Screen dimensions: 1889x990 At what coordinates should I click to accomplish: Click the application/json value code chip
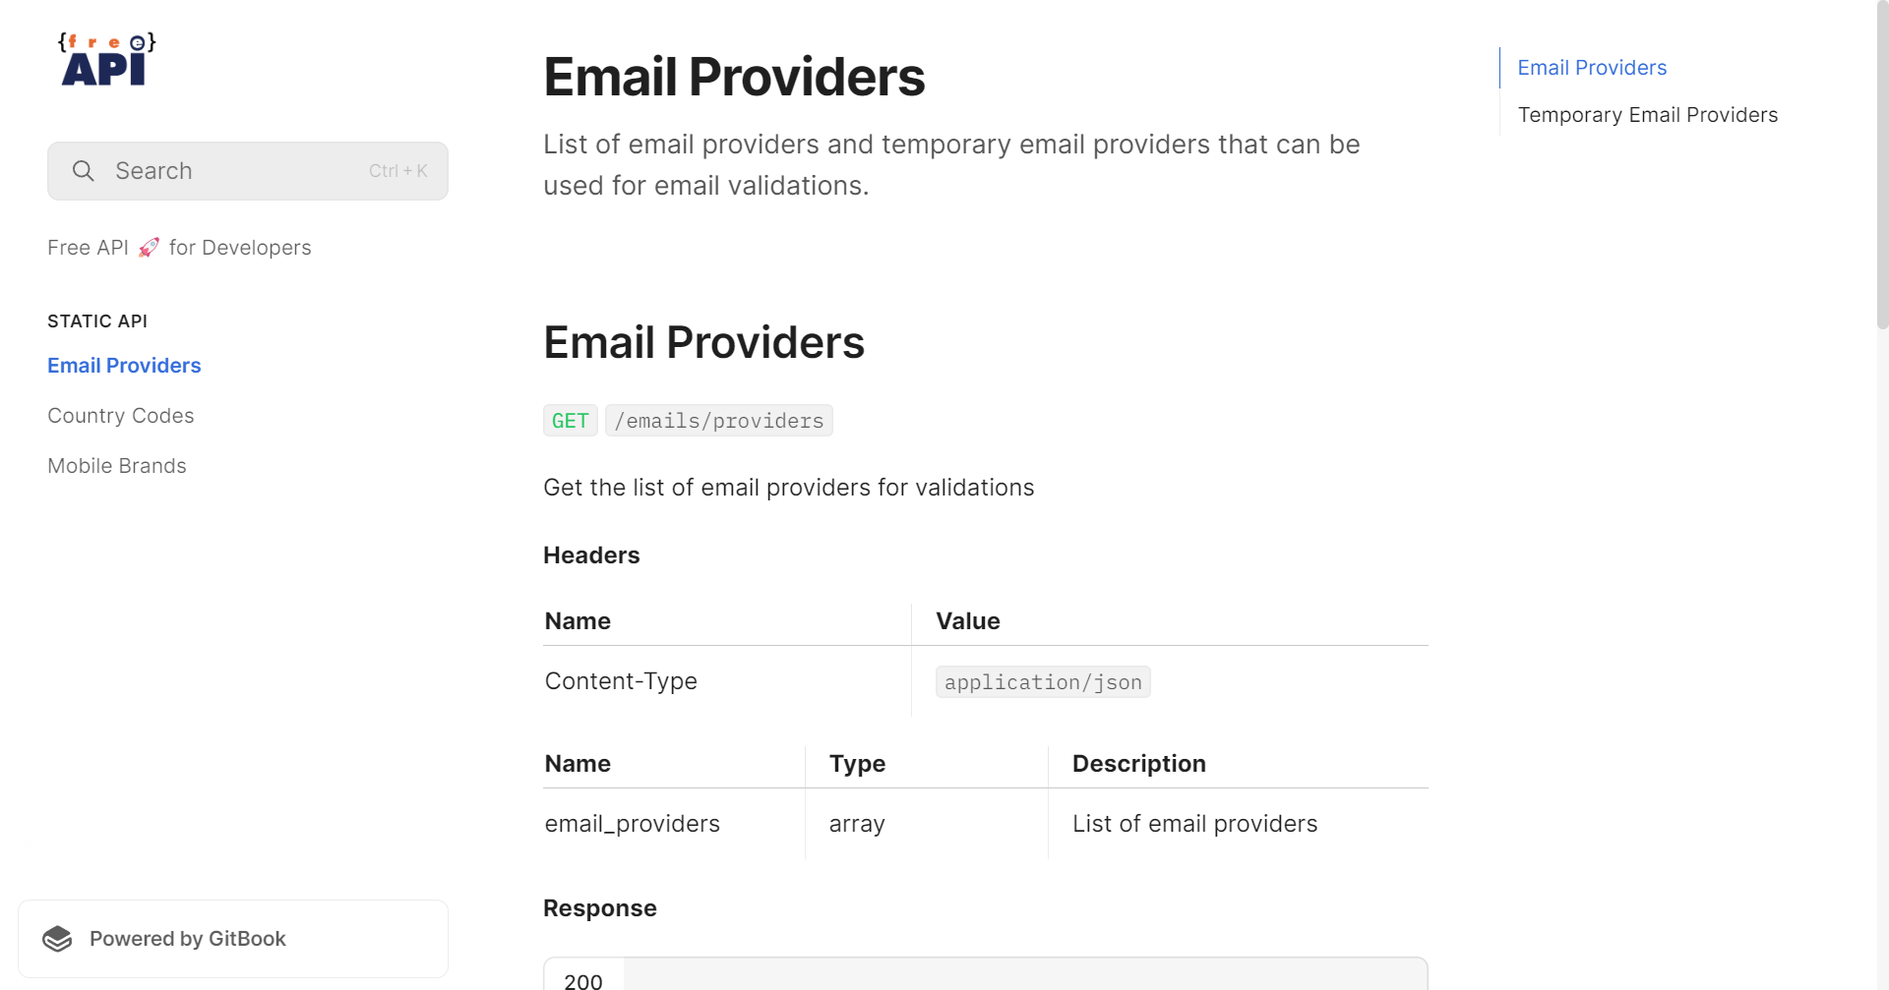1042,681
